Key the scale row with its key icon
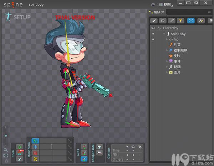The height and width of the screenshot is (166, 214). [x=70, y=153]
